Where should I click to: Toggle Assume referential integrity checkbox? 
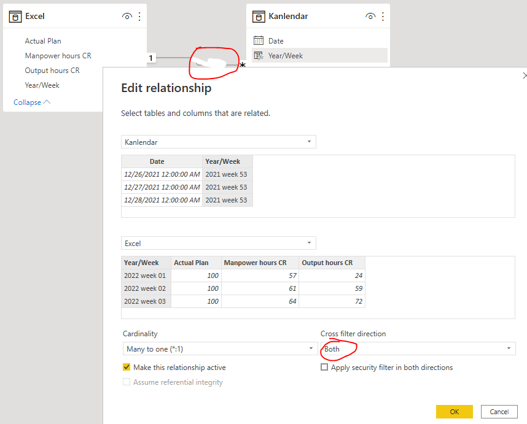pos(127,382)
